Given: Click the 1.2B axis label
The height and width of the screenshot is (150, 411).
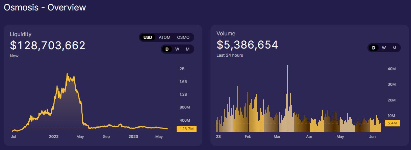Looking at the screenshot, I should (183, 94).
